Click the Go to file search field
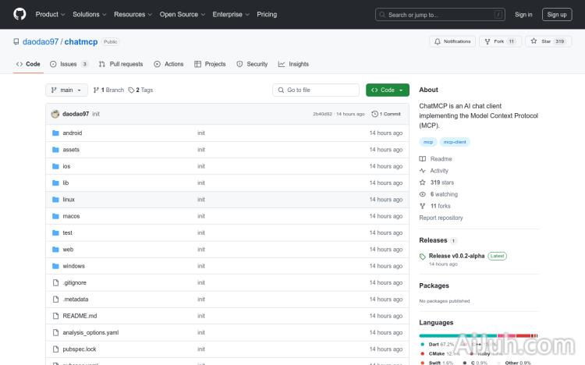Viewport: 585px width, 365px height. (316, 90)
